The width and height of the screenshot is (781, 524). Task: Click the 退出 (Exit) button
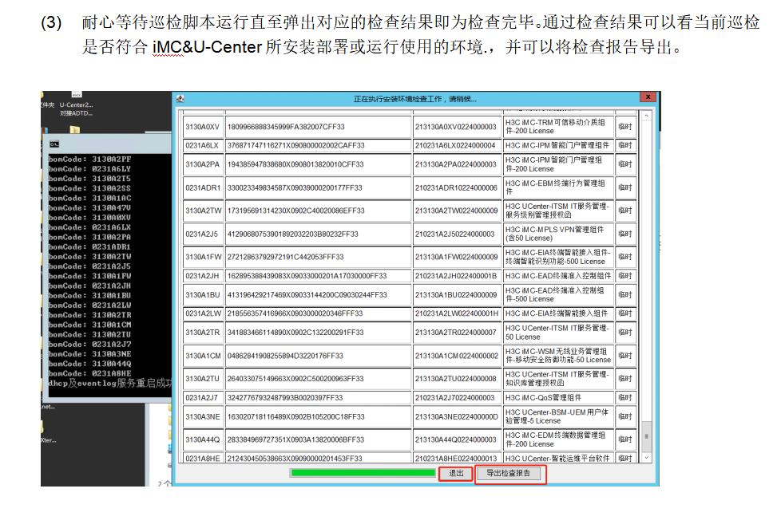[x=456, y=473]
